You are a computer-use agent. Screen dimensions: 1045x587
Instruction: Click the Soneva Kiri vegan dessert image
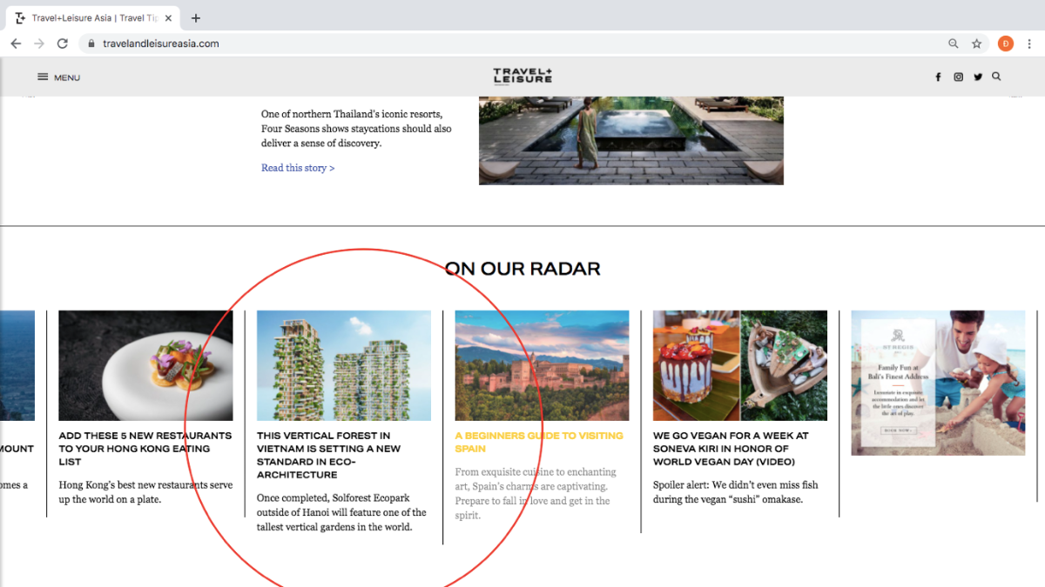coord(739,365)
